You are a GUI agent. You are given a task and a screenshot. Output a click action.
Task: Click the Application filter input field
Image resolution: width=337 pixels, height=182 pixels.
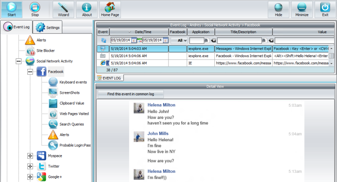[x=196, y=40]
